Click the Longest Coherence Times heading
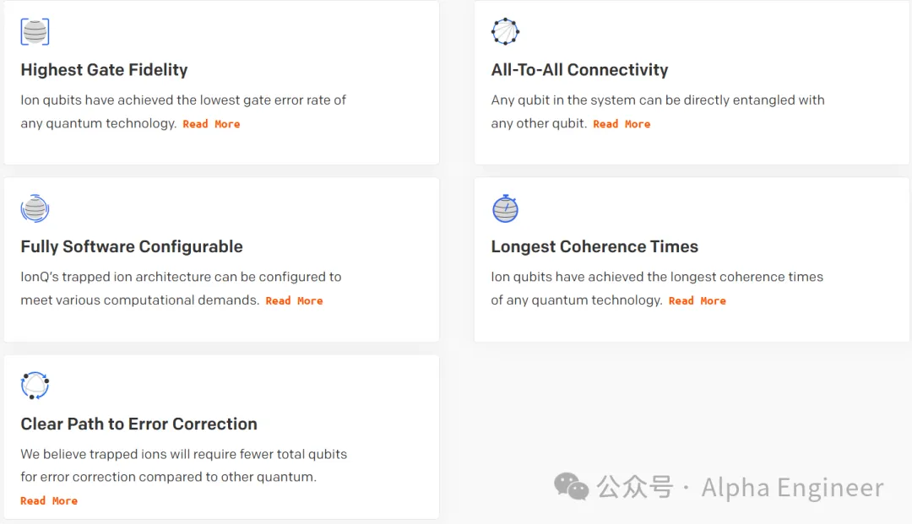This screenshot has height=524, width=912. coord(594,246)
